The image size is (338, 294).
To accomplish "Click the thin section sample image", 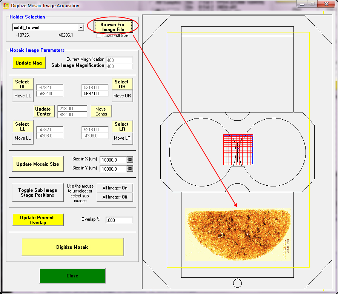I will click(x=238, y=234).
